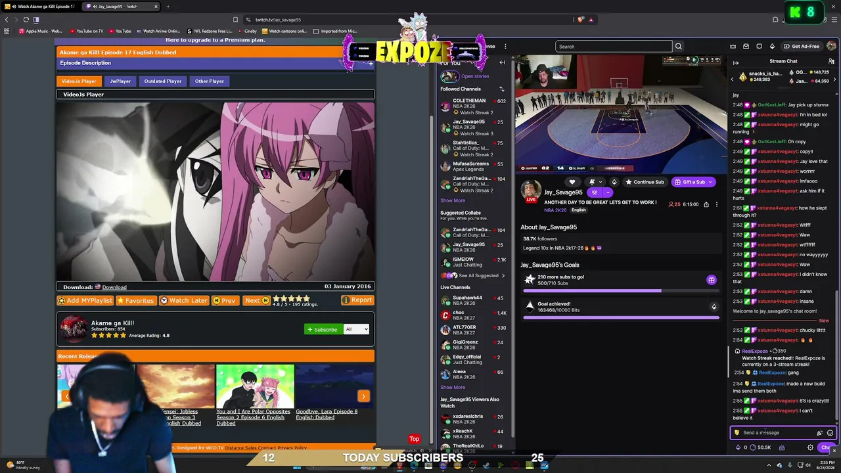The height and width of the screenshot is (473, 841).
Task: Click the Watch Later button
Action: pos(185,300)
